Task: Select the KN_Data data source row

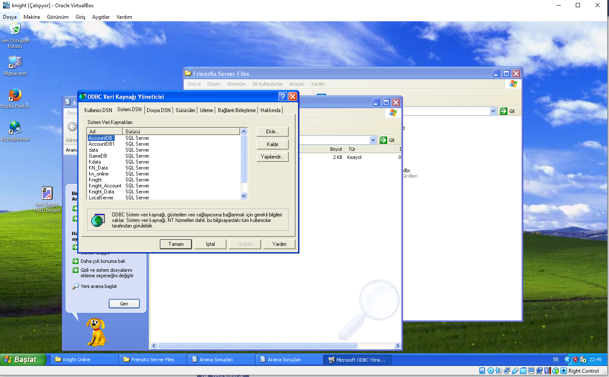Action: point(98,168)
